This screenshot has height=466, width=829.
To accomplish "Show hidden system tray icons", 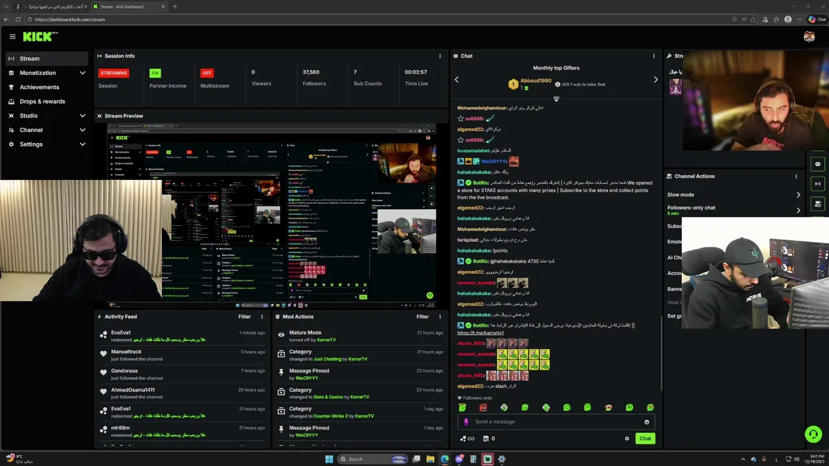I will click(743, 460).
